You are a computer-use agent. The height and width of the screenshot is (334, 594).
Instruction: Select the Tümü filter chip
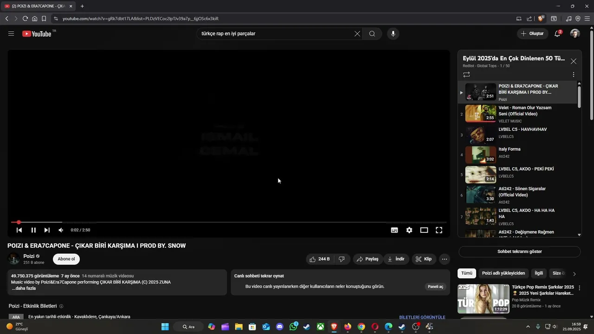click(x=467, y=273)
